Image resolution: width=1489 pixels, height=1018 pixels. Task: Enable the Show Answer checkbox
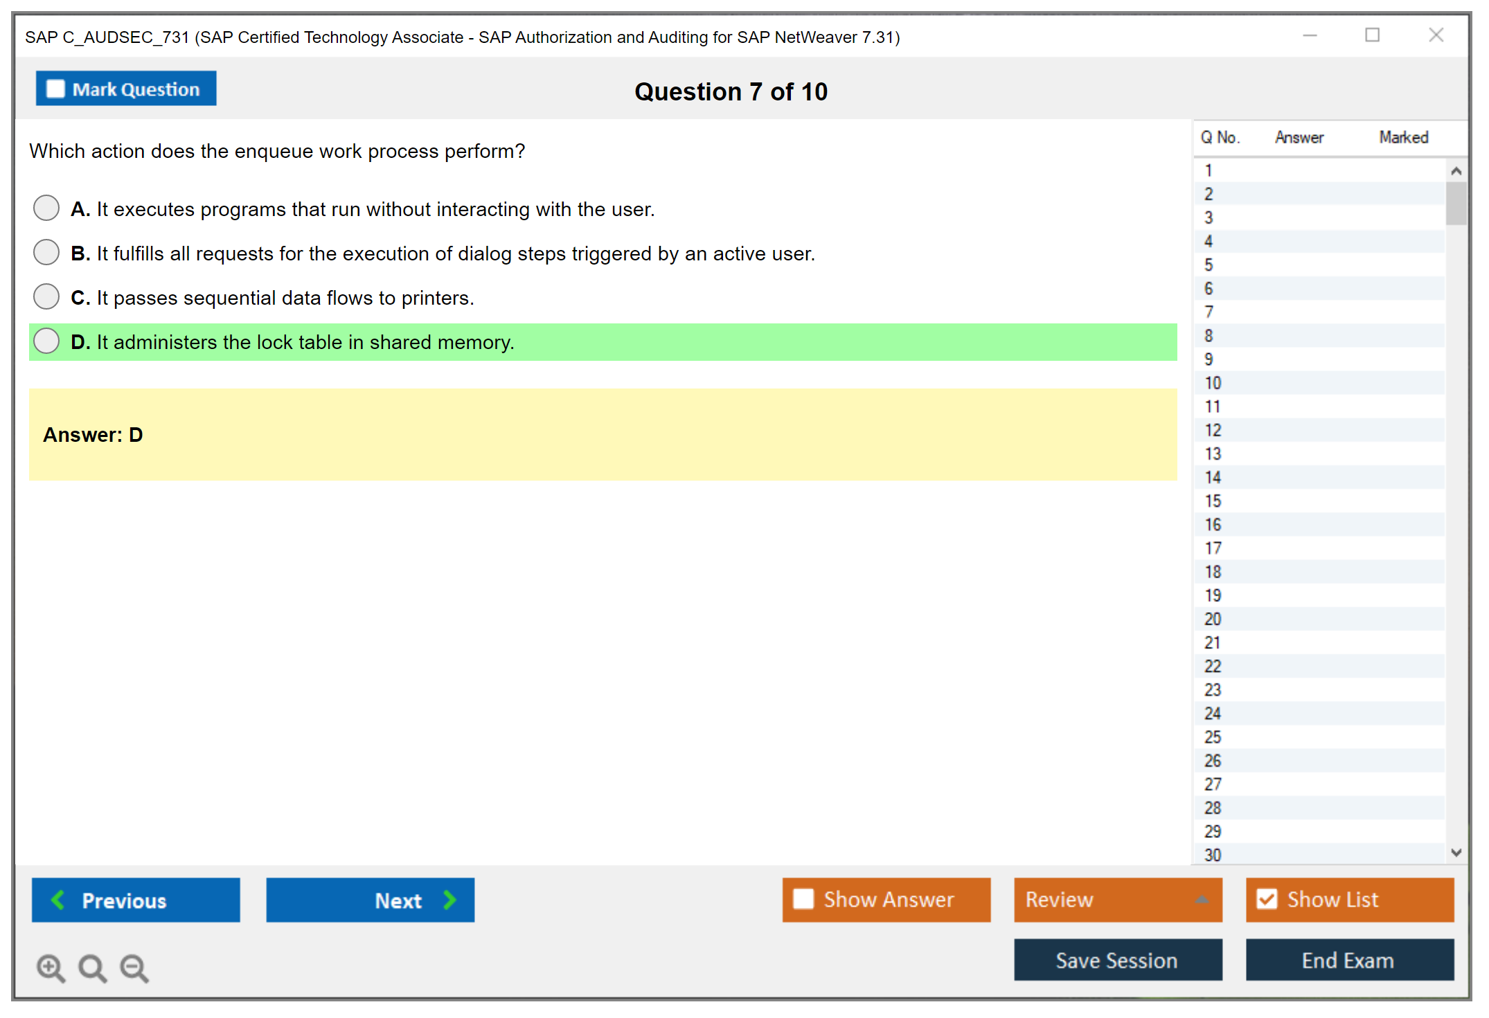pyautogui.click(x=803, y=899)
